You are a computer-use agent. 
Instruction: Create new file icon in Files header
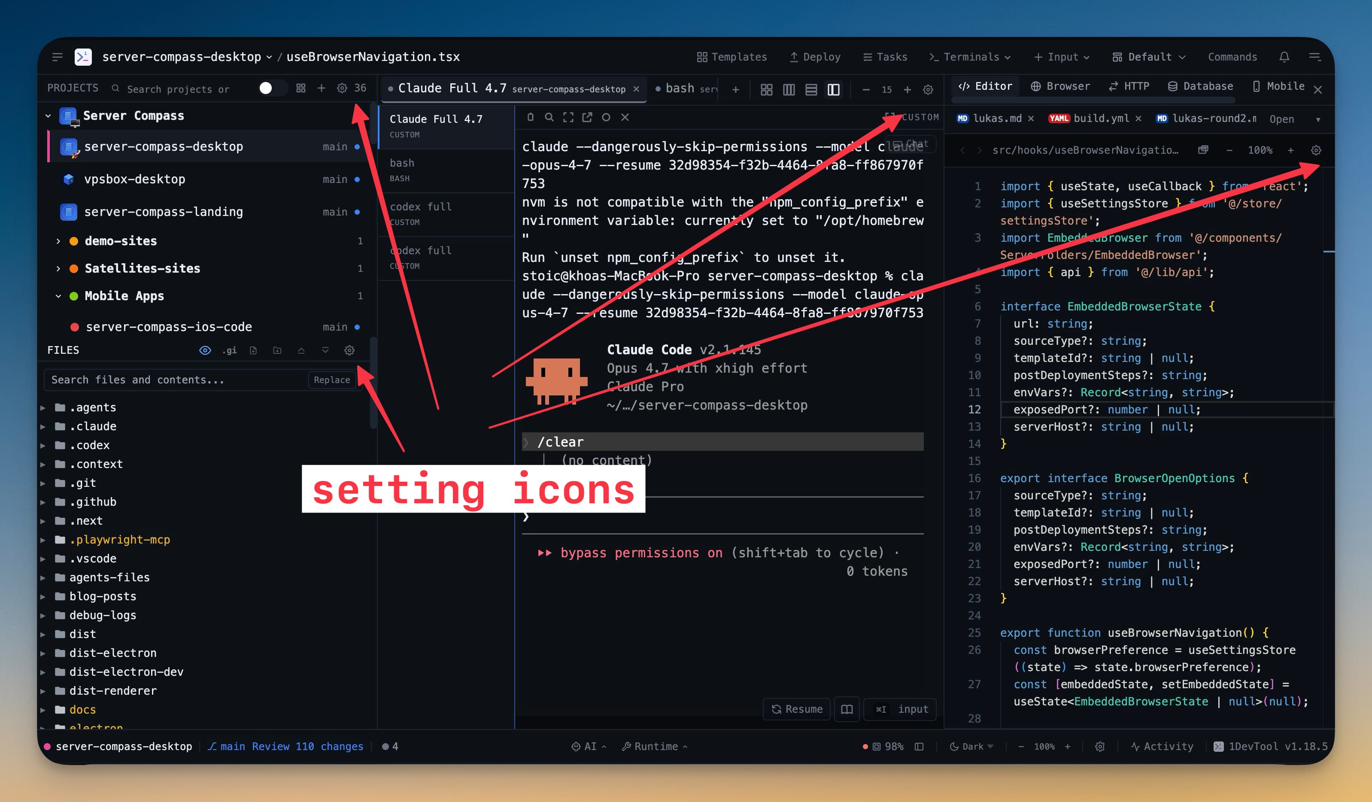[253, 350]
